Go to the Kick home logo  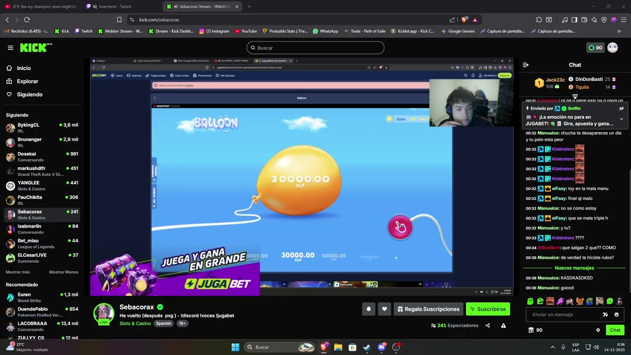click(x=35, y=48)
